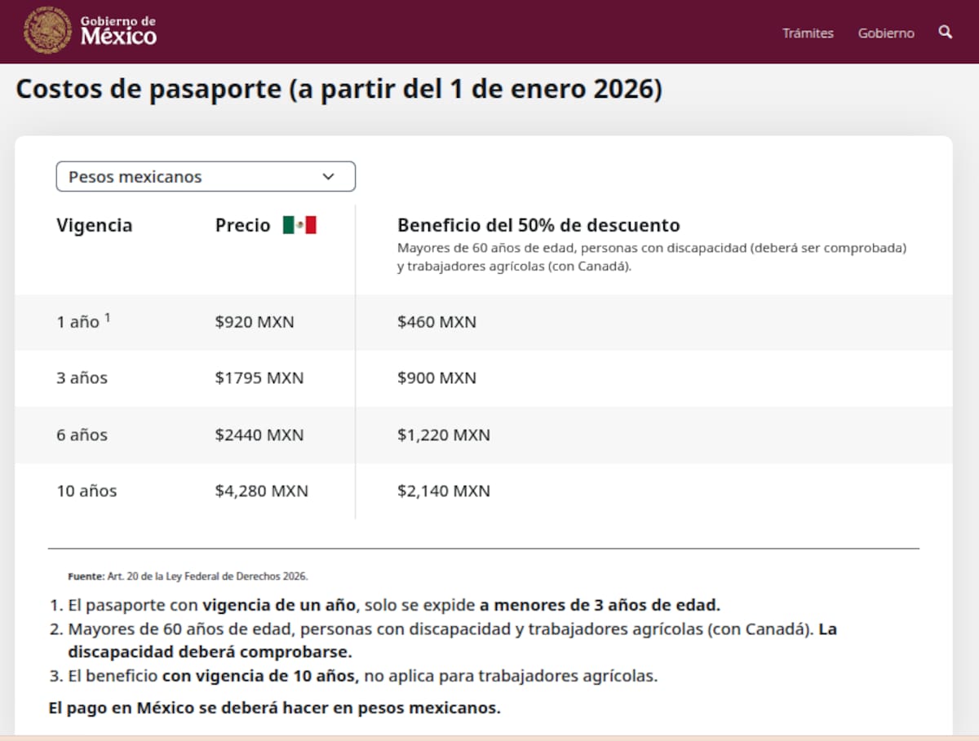The image size is (979, 741).
Task: Open the Trámites menu
Action: 808,33
